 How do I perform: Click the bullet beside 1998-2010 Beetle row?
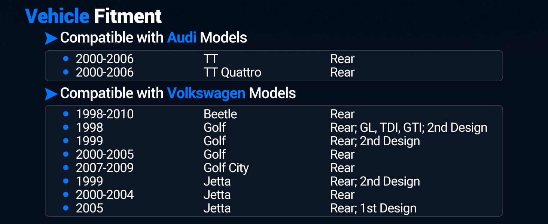(66, 114)
